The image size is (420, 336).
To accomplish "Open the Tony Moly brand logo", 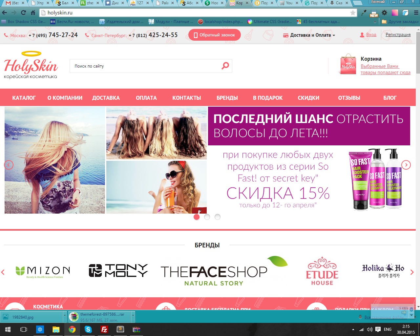I will pos(118,271).
